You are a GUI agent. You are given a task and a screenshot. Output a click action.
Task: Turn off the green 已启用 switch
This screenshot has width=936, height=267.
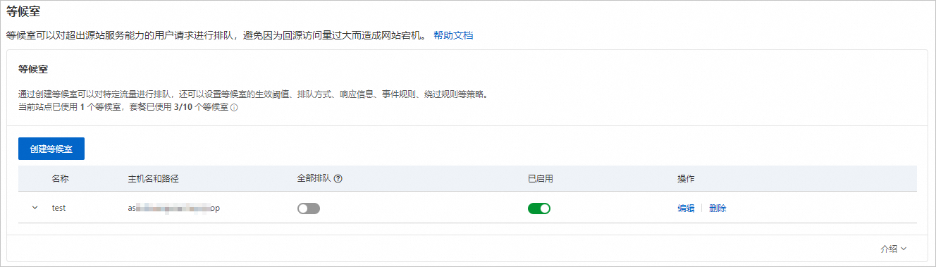[539, 209]
